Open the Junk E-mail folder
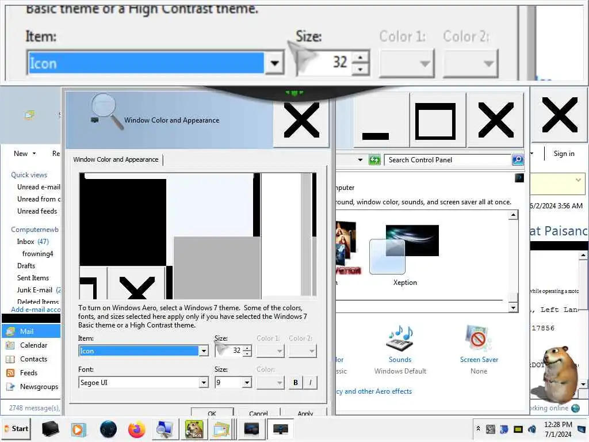Image resolution: width=589 pixels, height=442 pixels. [39, 290]
